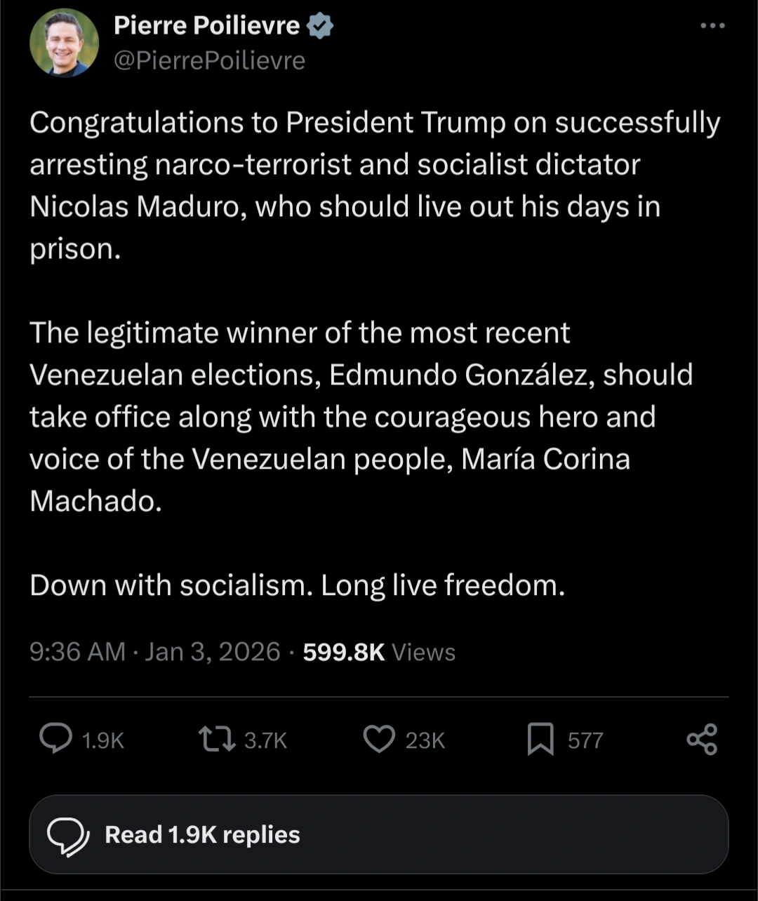758x901 pixels.
Task: Select the "Down with socialism" tweet line
Action: [297, 585]
